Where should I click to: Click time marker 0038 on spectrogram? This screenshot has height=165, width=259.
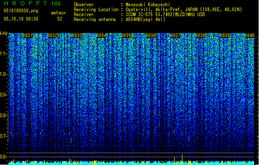(x=200, y=35)
